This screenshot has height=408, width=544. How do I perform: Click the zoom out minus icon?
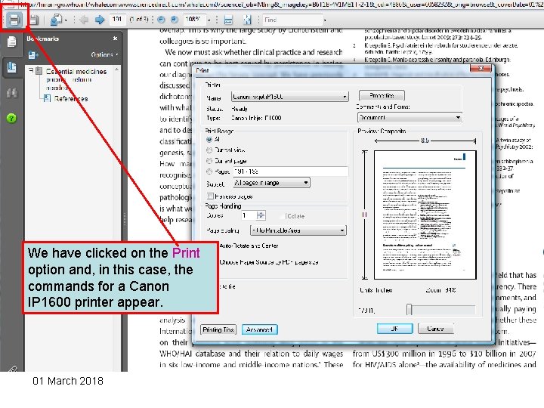161,20
